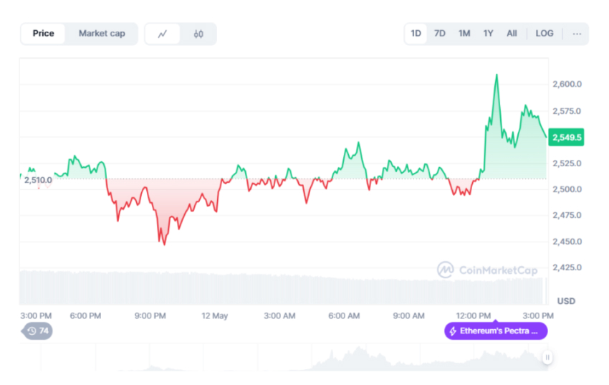The height and width of the screenshot is (385, 609).
Task: Click the 2,600.0 axis label
Action: point(567,84)
